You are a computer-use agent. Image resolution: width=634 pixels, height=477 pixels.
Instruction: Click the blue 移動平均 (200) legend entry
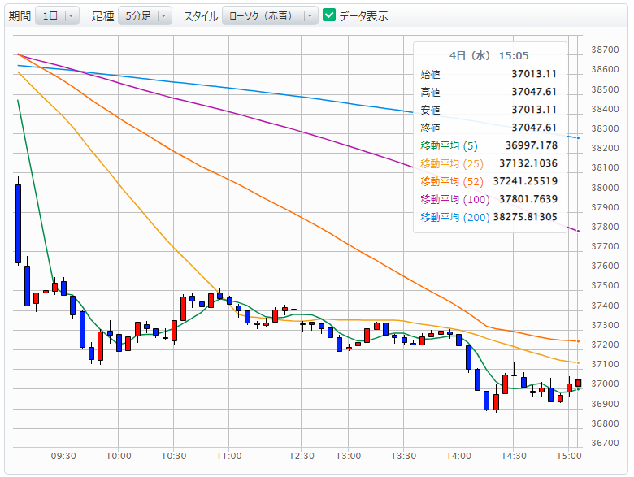point(454,217)
